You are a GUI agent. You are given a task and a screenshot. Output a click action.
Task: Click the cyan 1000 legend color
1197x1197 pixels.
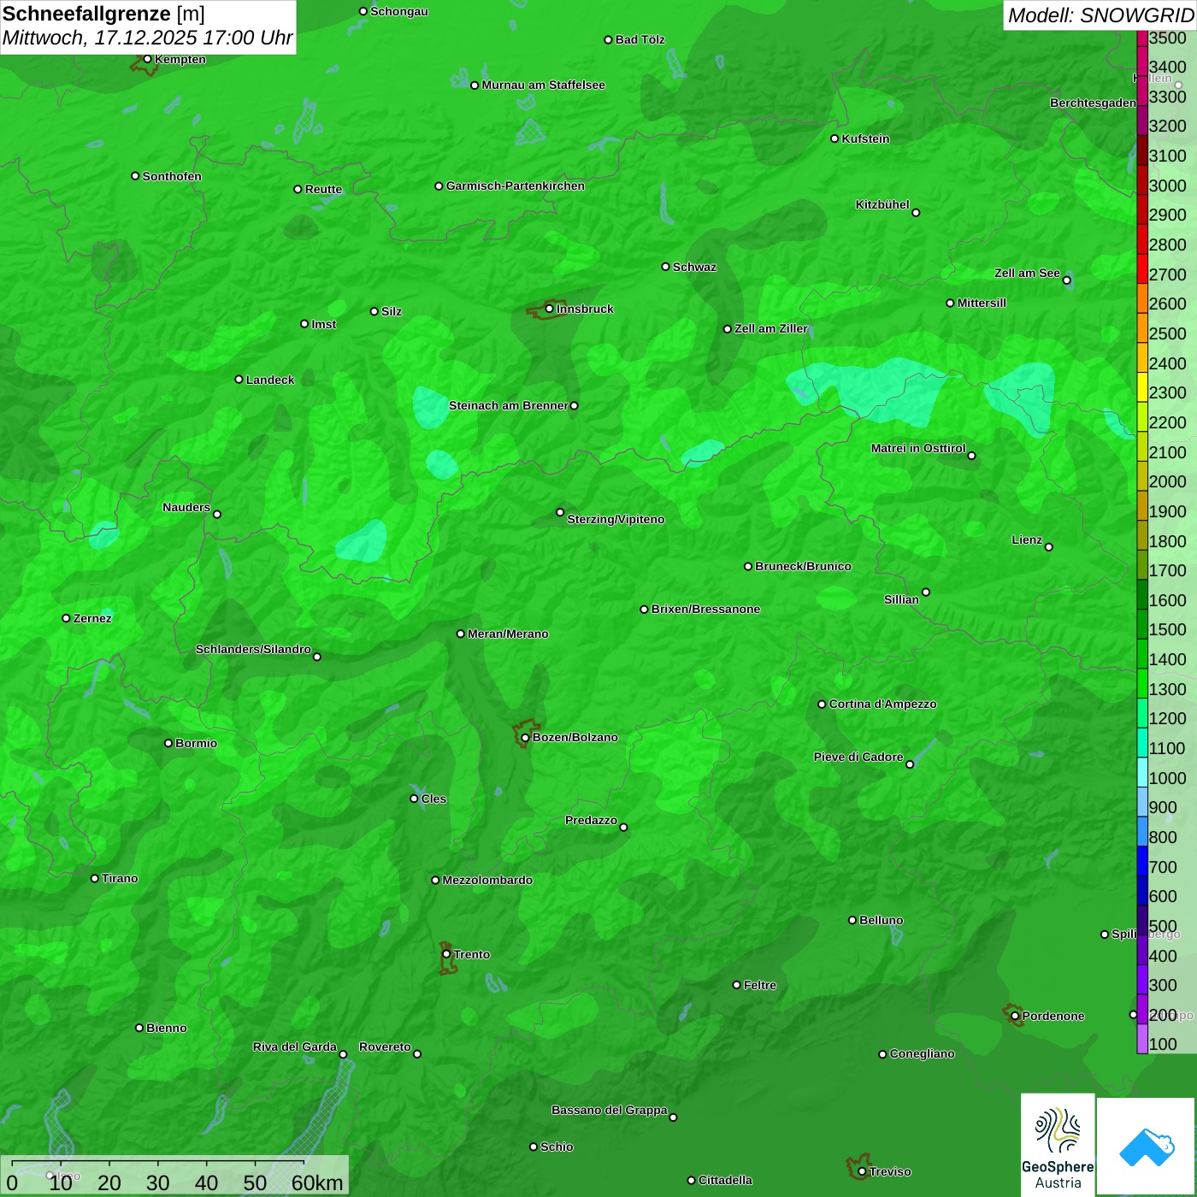(x=1142, y=772)
